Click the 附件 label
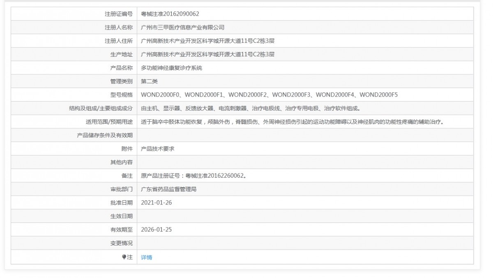493x278 pixels. pos(127,149)
